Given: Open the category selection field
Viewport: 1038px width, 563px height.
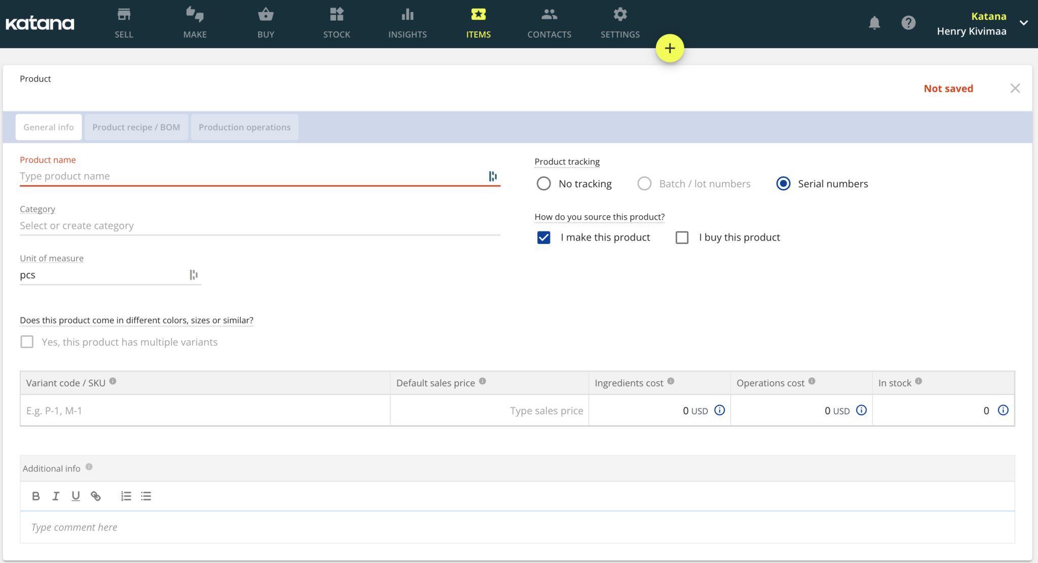Looking at the screenshot, I should (x=203, y=225).
